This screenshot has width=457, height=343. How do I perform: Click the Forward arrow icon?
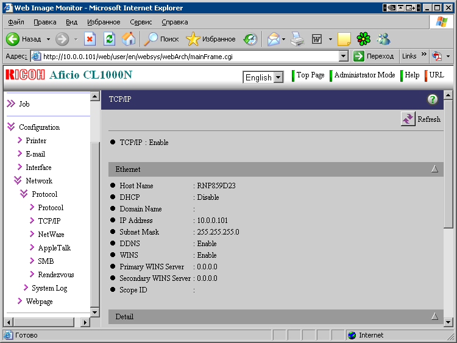click(x=62, y=39)
